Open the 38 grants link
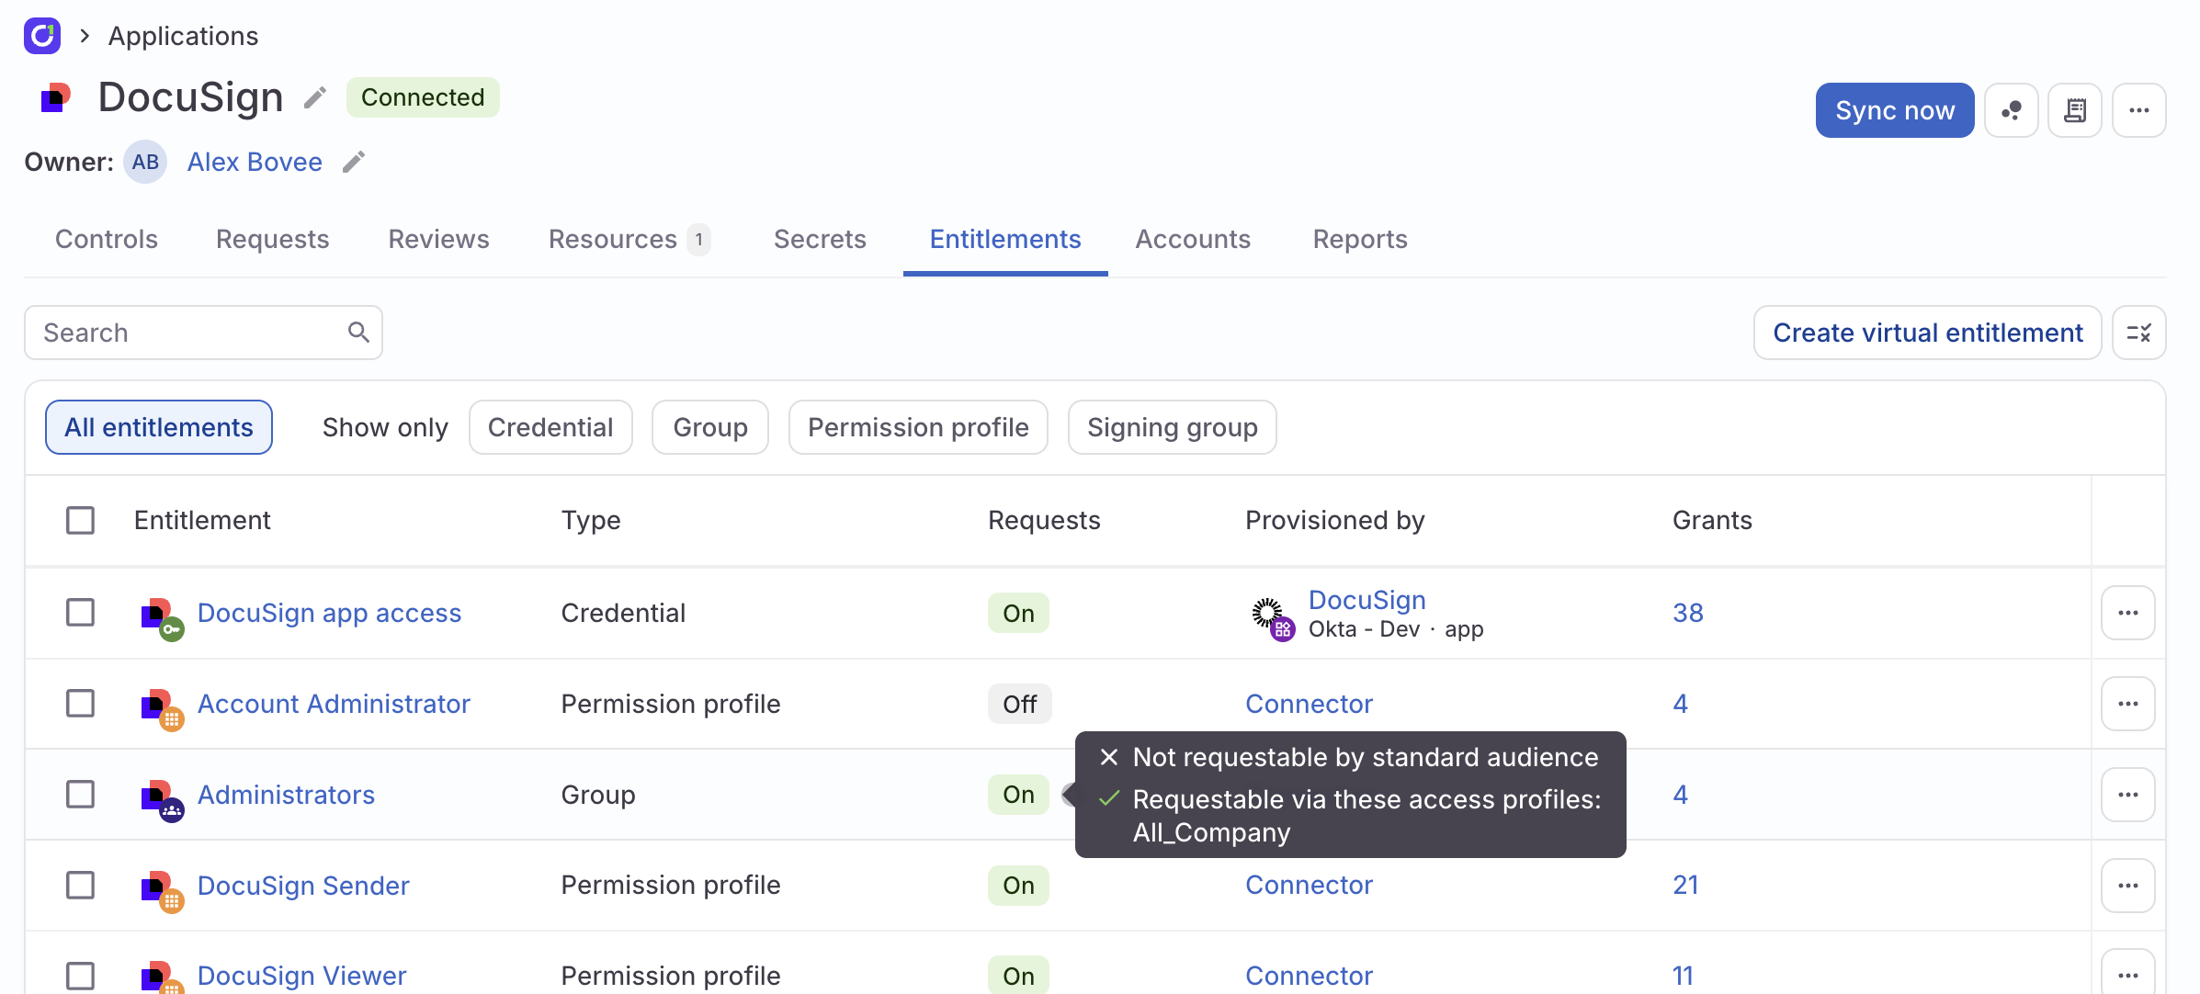 pyautogui.click(x=1687, y=613)
